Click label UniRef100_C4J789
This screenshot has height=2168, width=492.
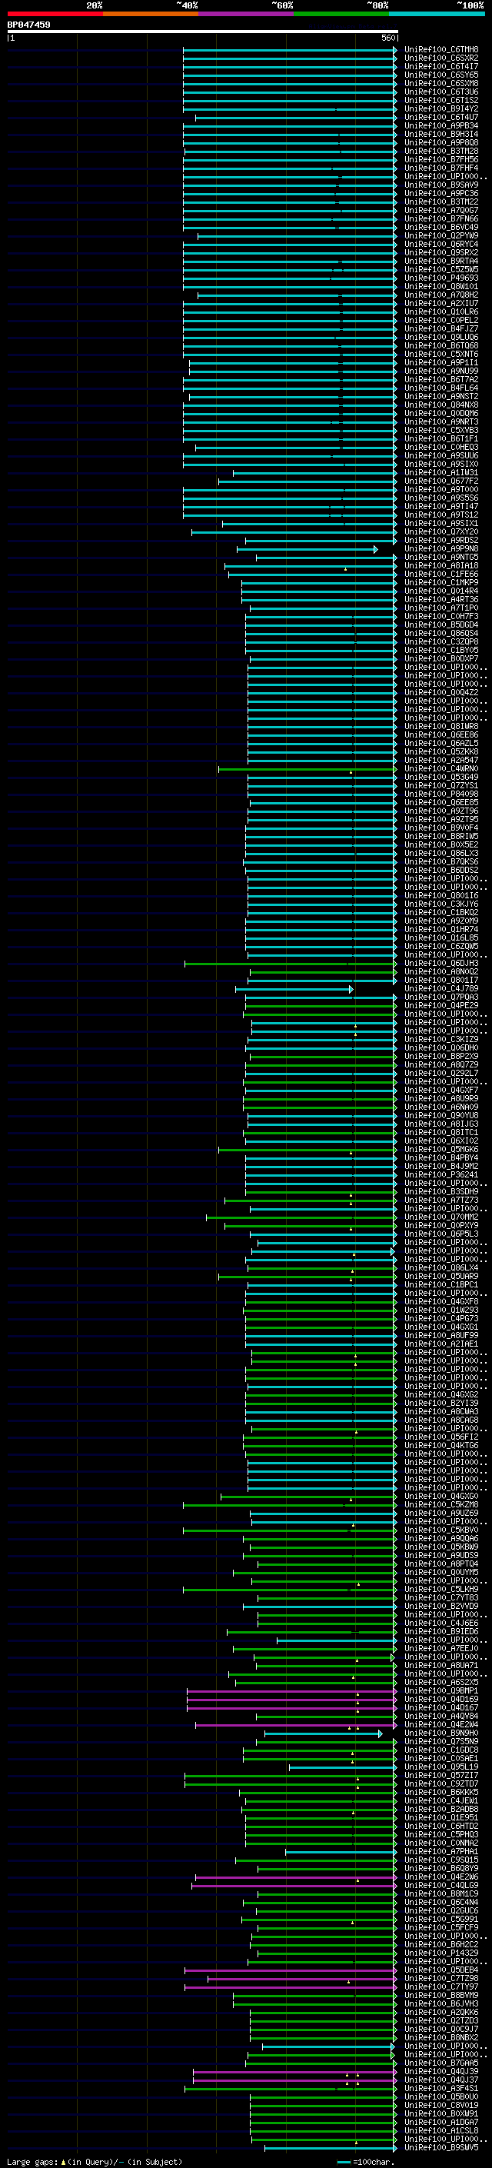click(441, 989)
